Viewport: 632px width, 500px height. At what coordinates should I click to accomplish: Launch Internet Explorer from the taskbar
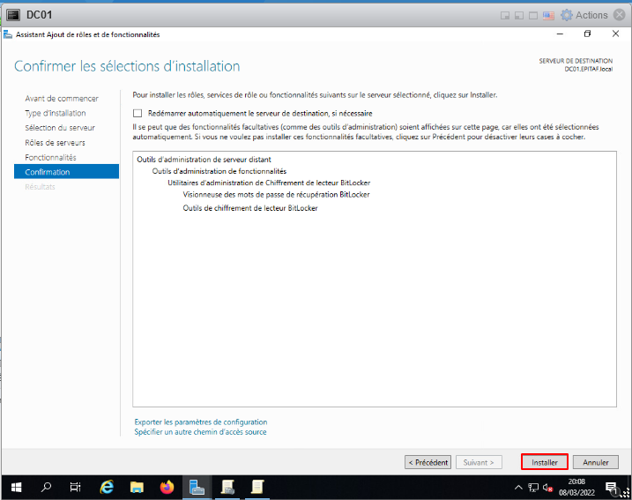coord(108,487)
